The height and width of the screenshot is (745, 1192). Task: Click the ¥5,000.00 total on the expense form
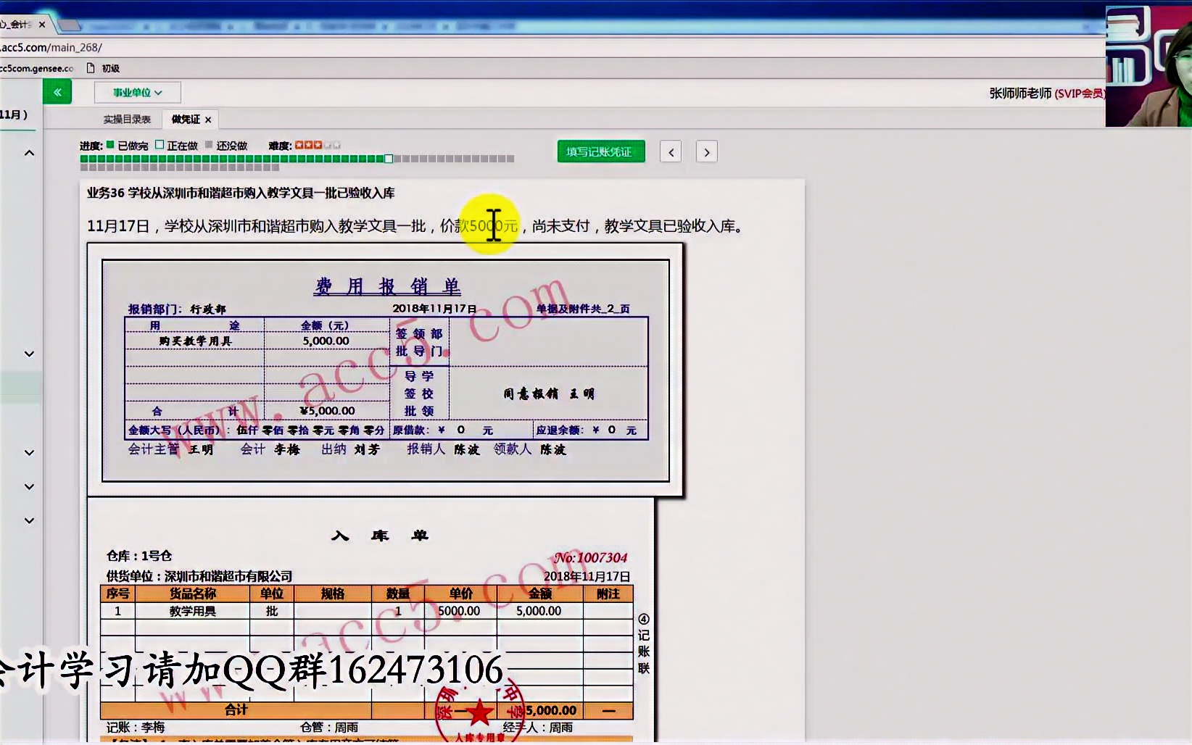(327, 411)
